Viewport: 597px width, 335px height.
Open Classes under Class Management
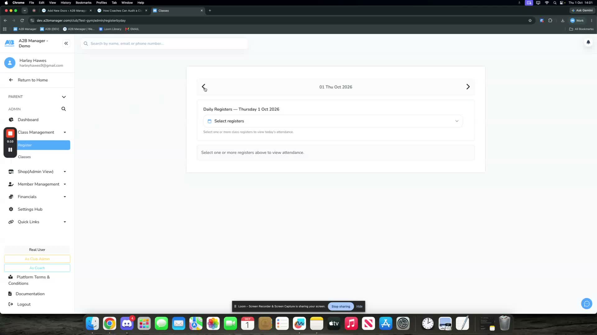[24, 157]
